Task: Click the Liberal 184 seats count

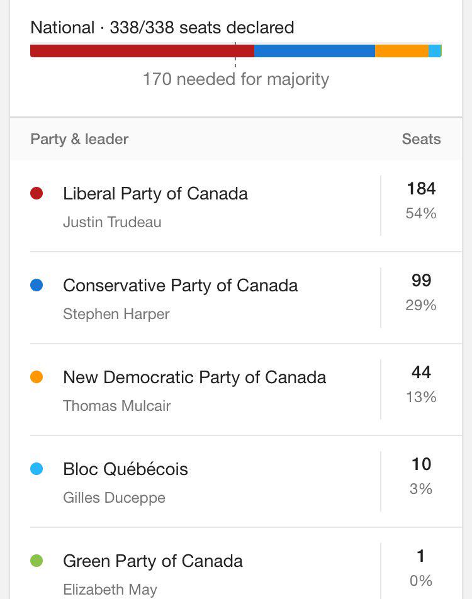Action: point(421,189)
